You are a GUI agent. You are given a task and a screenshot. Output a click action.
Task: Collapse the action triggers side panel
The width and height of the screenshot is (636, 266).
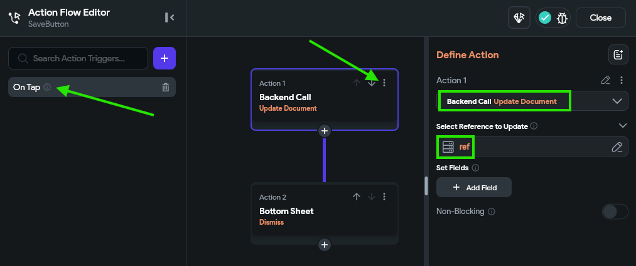click(170, 18)
